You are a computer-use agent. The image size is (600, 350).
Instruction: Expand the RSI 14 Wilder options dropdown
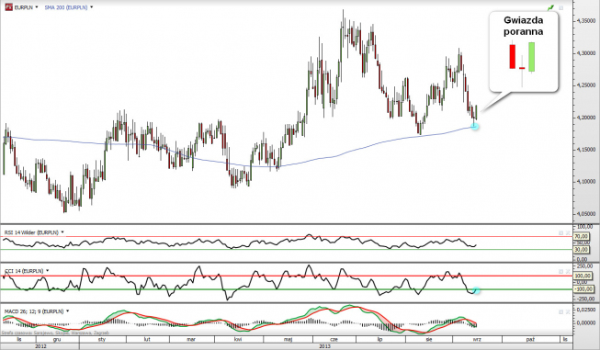[62, 232]
